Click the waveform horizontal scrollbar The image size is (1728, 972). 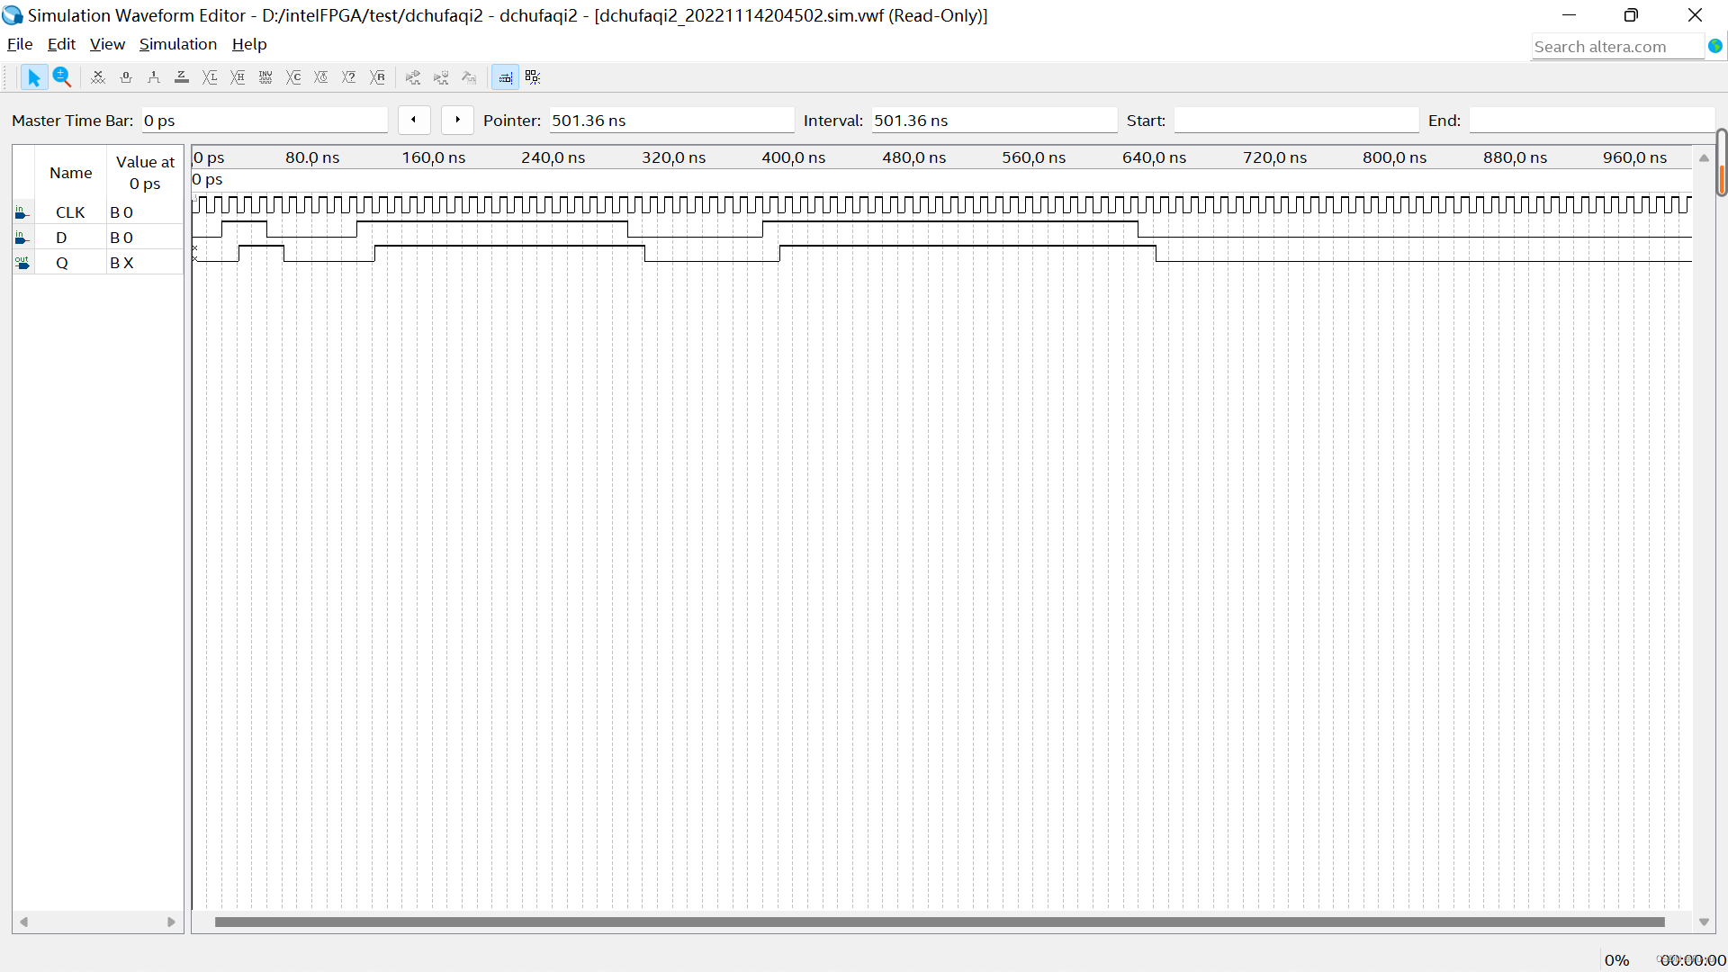point(940,922)
